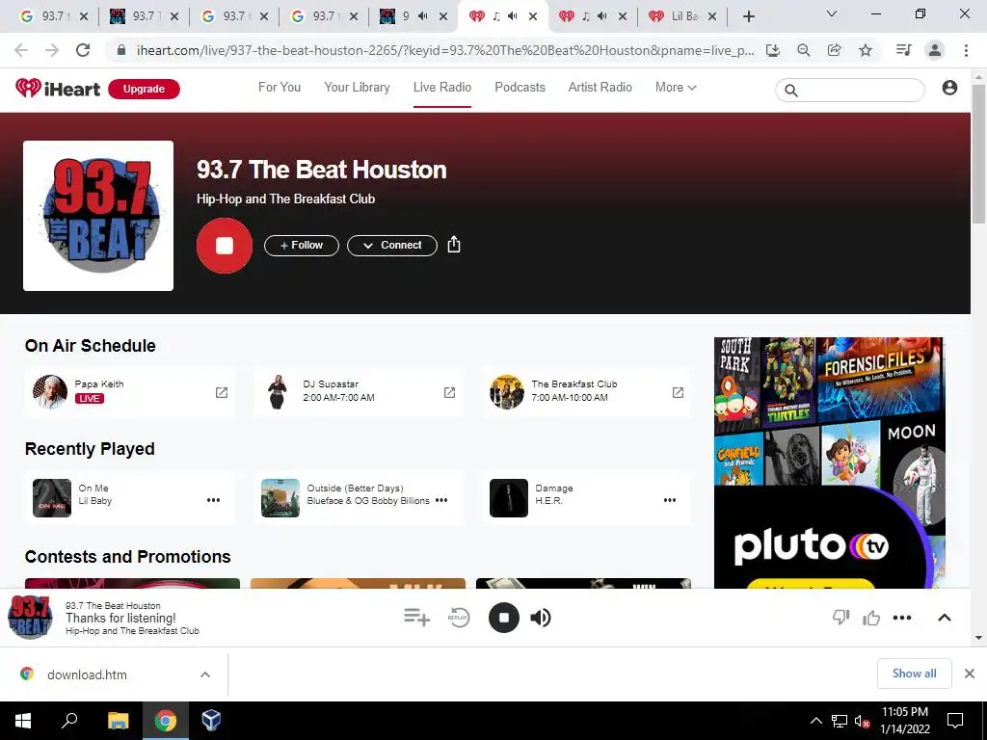Follow 93.7 The Beat Houston
This screenshot has width=987, height=740.
[302, 246]
